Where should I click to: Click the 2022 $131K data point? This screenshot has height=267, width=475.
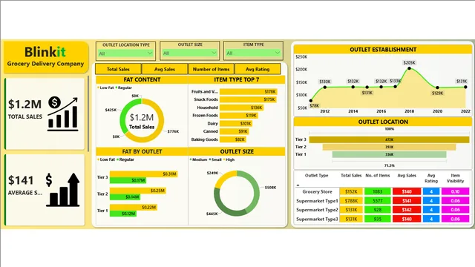tap(465, 88)
